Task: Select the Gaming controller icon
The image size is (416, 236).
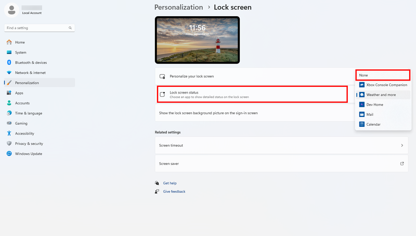Action: coord(9,123)
